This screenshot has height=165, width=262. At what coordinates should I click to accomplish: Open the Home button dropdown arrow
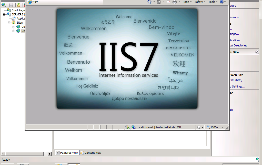click(154, 2)
